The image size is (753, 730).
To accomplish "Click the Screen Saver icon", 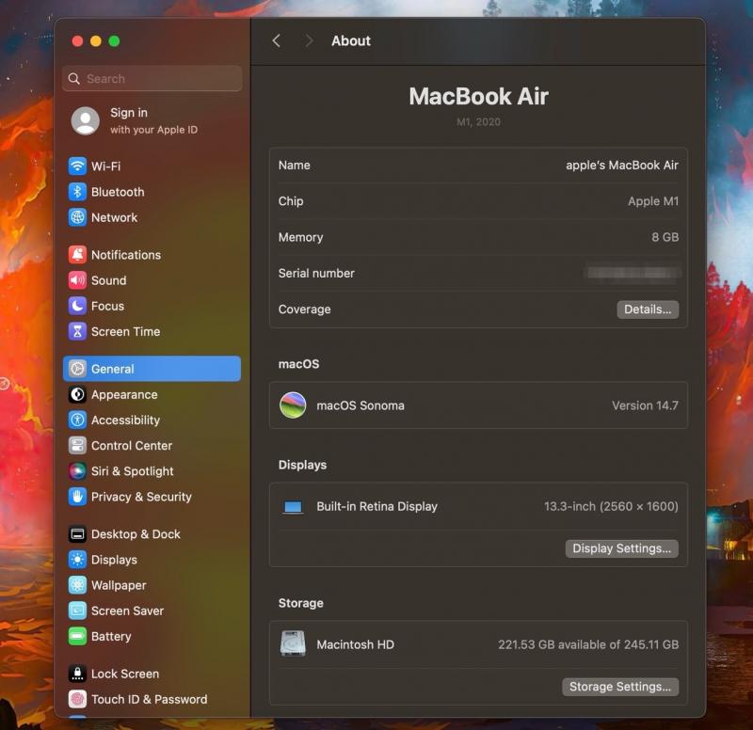I will coord(77,611).
